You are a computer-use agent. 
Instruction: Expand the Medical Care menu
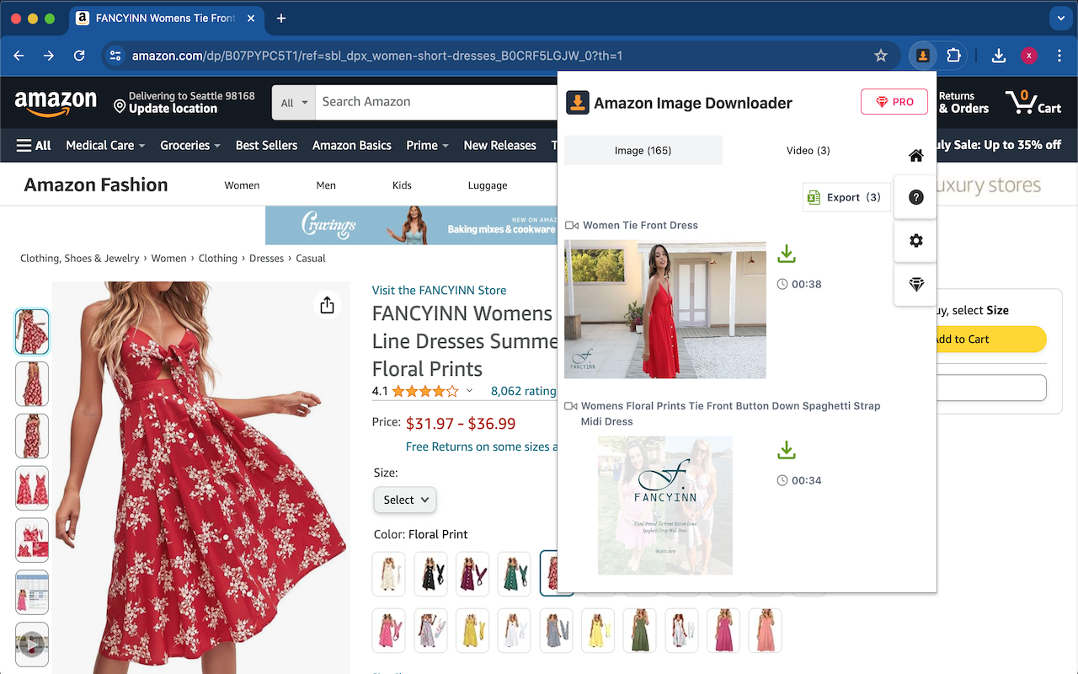coord(105,145)
